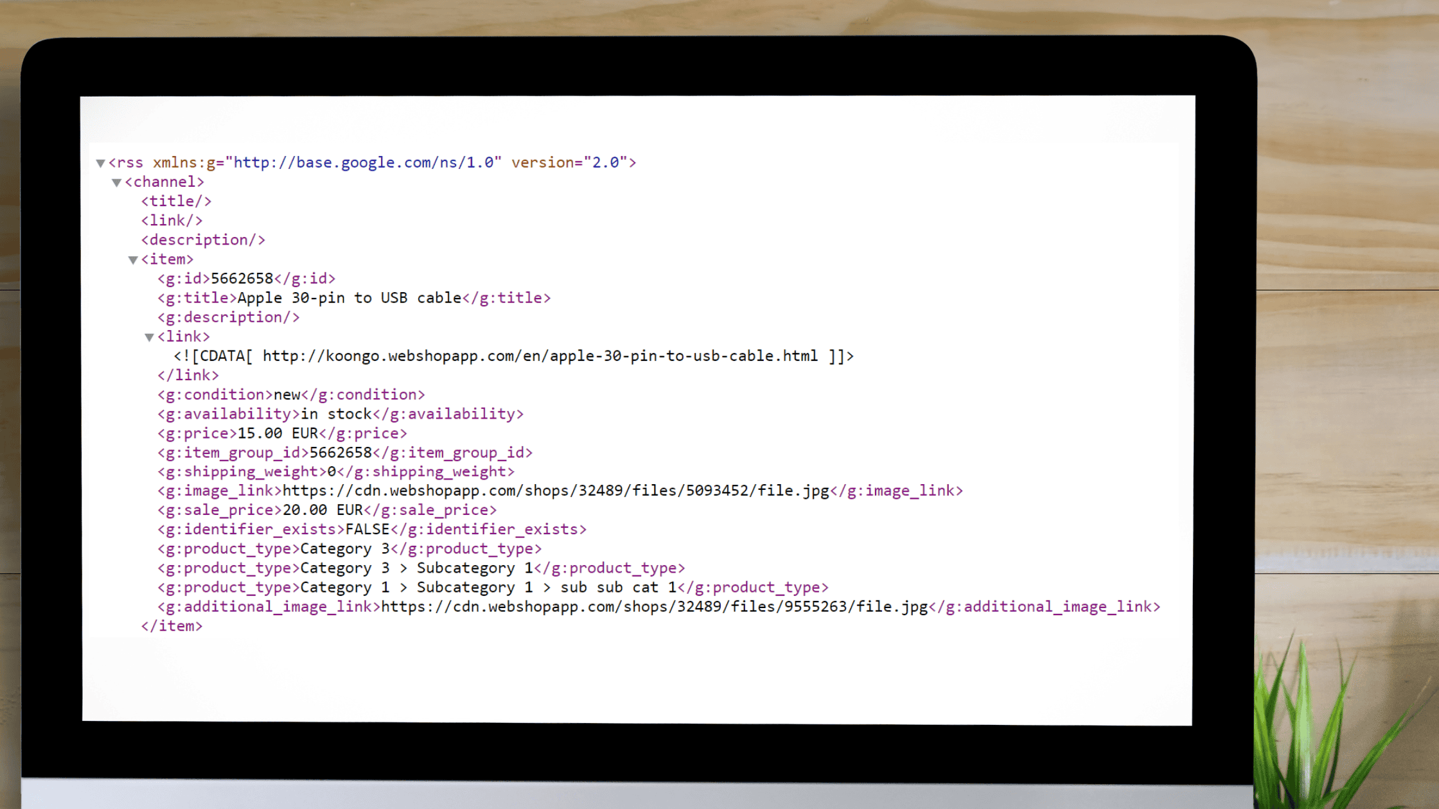The height and width of the screenshot is (809, 1439).
Task: Click the opening channel tag
Action: [164, 182]
